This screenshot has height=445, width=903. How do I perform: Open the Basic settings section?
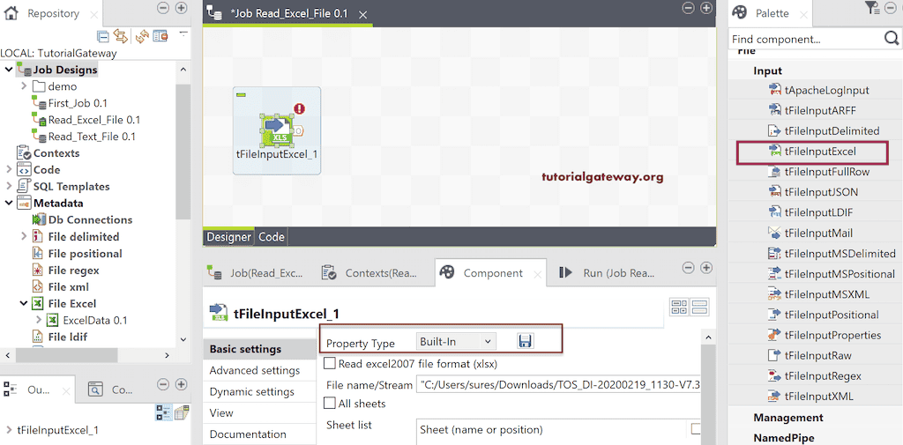259,349
